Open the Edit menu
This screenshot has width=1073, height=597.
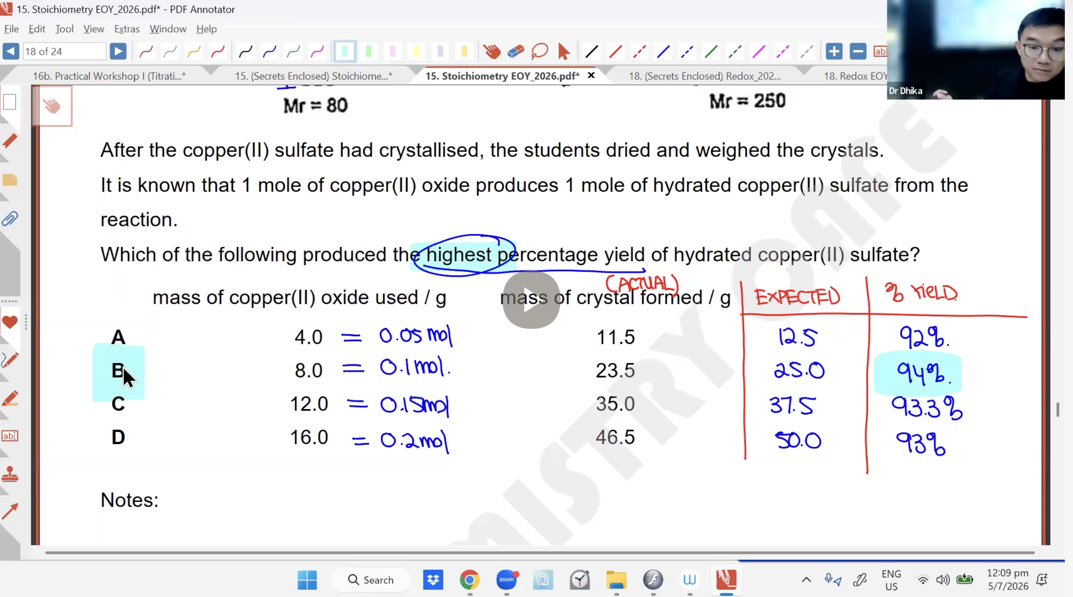(x=37, y=29)
